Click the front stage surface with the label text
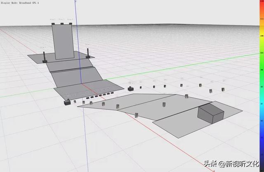 pos(89,90)
